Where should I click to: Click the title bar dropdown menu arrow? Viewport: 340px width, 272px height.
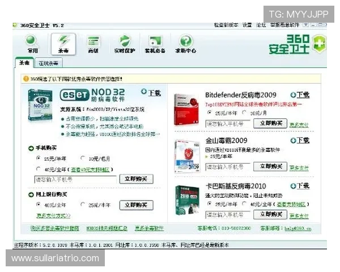point(305,25)
